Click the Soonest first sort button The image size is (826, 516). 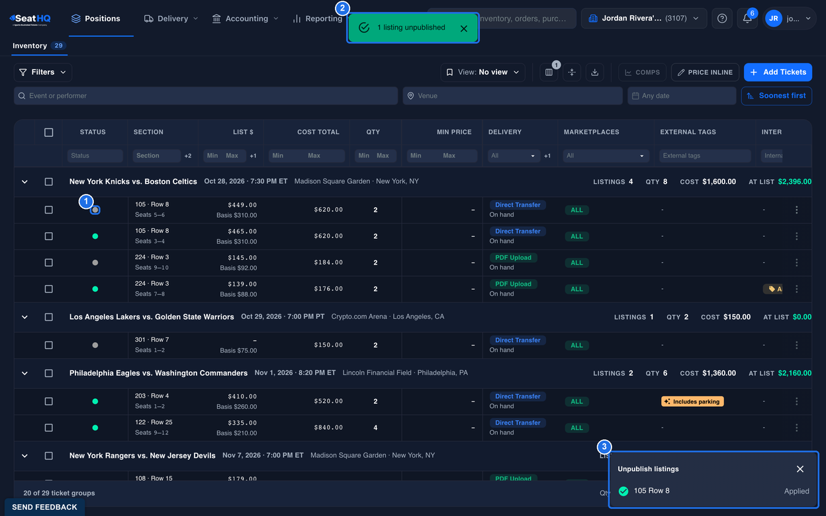pyautogui.click(x=776, y=96)
